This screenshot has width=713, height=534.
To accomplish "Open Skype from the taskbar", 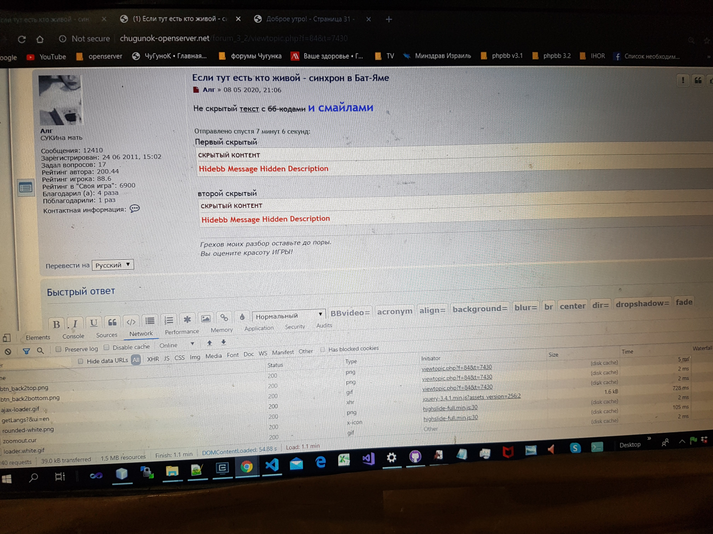I will coord(575,448).
